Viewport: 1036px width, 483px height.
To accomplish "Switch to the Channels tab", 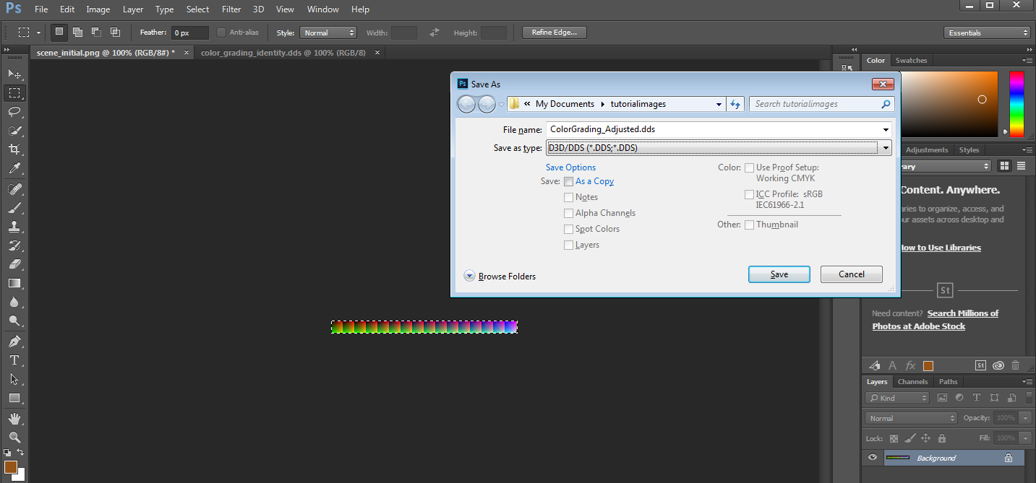I will pyautogui.click(x=912, y=381).
